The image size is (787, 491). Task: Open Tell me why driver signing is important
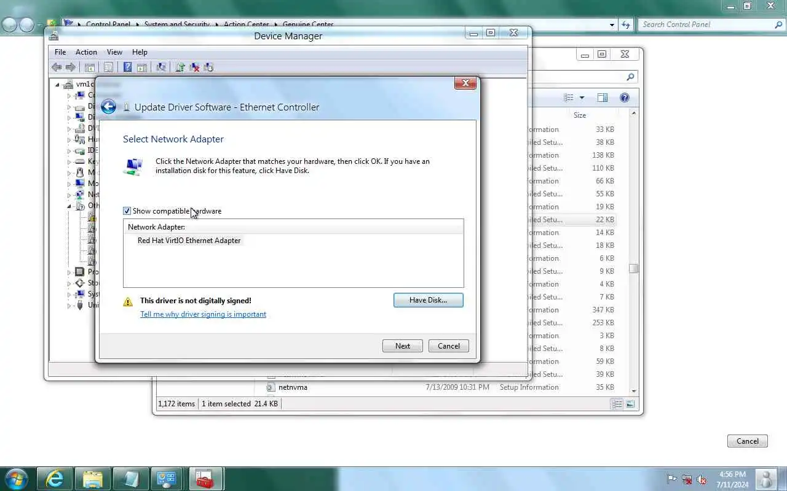203,314
